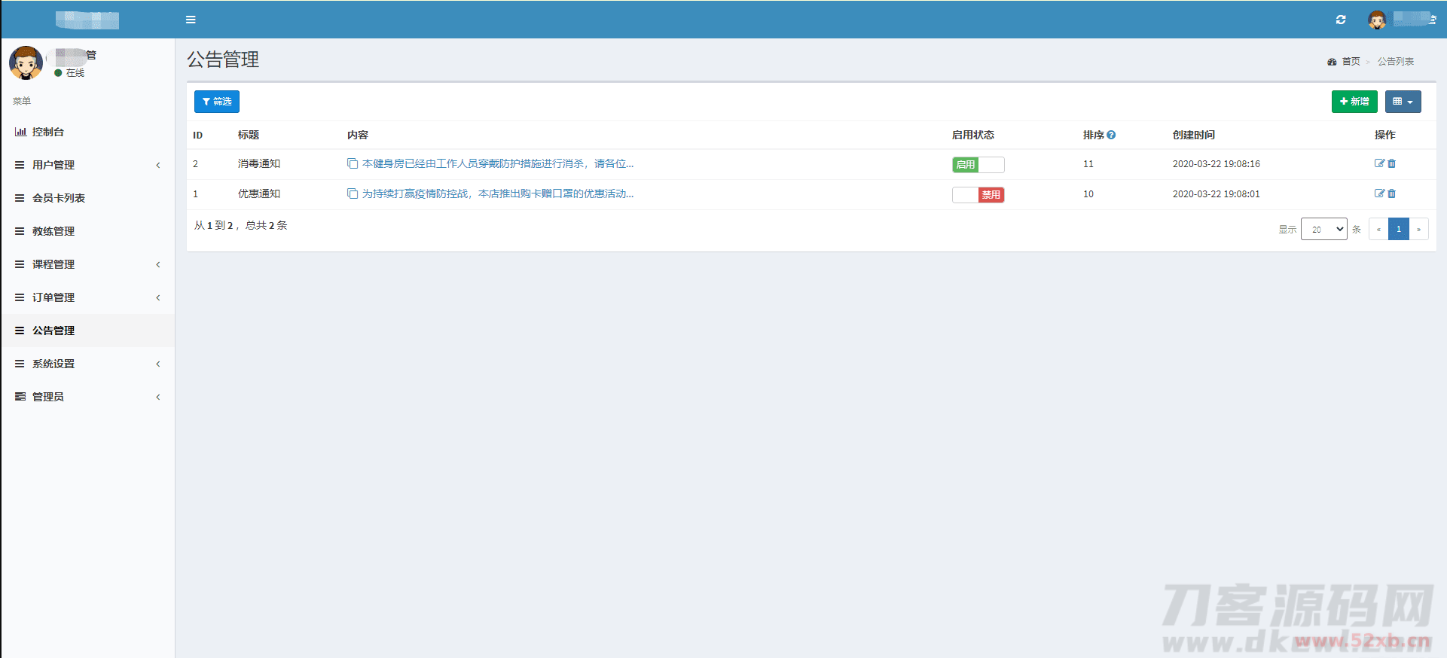Click the green 新增 button
The image size is (1447, 658).
pos(1354,102)
